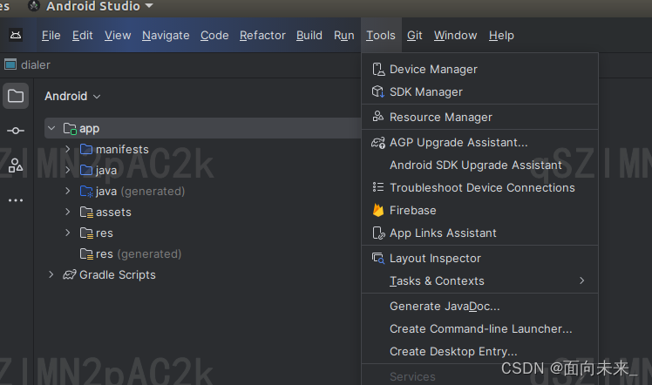The height and width of the screenshot is (385, 652).
Task: Open the Refactor menu
Action: click(262, 36)
